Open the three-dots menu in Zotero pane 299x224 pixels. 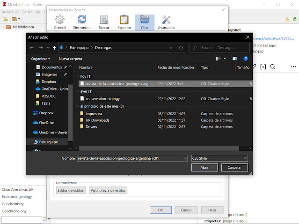[x=293, y=67]
